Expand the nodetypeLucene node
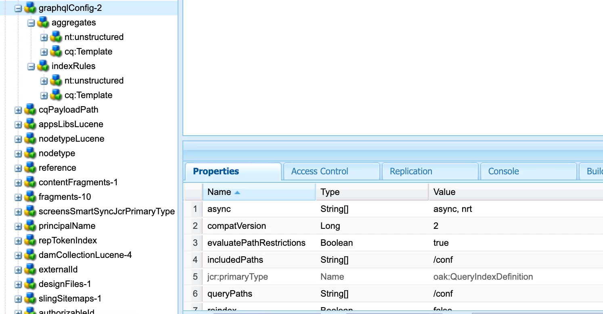The width and height of the screenshot is (603, 314). click(18, 139)
